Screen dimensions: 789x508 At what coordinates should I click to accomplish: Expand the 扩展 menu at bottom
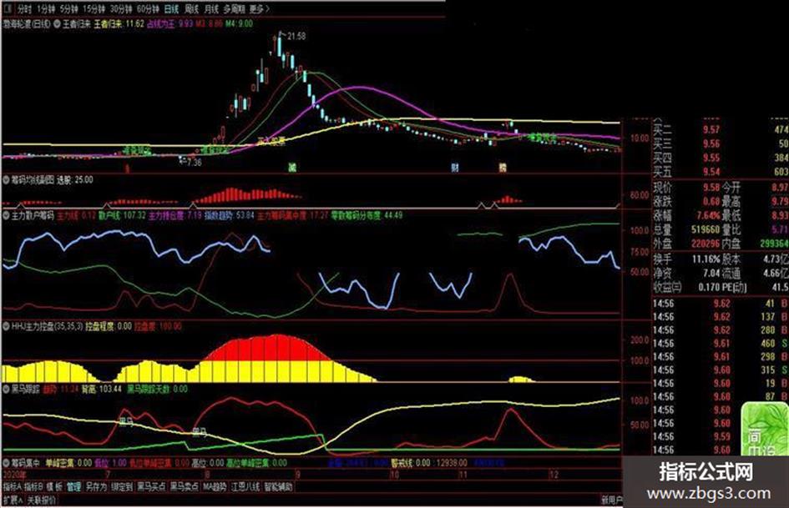pos(13,500)
